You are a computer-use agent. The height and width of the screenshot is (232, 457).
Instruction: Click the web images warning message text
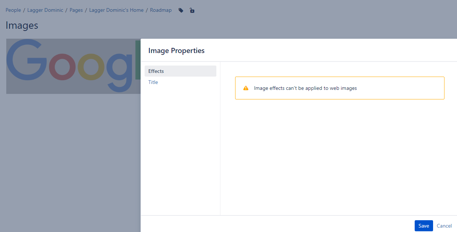click(305, 88)
